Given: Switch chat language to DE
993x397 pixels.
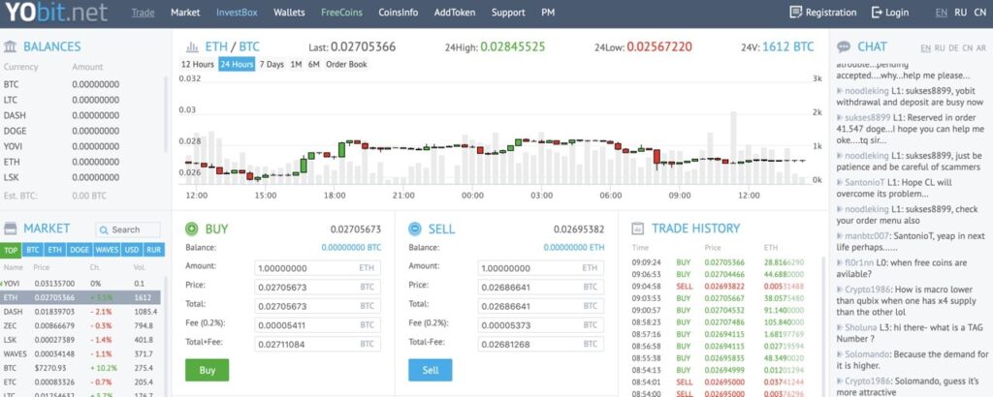Looking at the screenshot, I should [x=953, y=48].
